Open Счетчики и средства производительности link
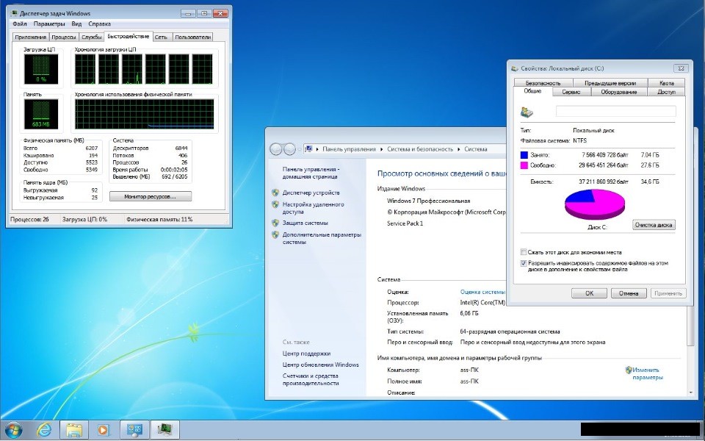 tap(311, 379)
